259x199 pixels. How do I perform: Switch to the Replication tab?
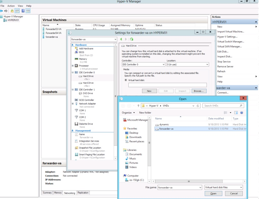(83, 193)
